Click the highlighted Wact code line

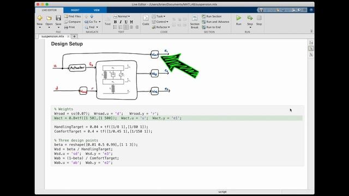177,118
